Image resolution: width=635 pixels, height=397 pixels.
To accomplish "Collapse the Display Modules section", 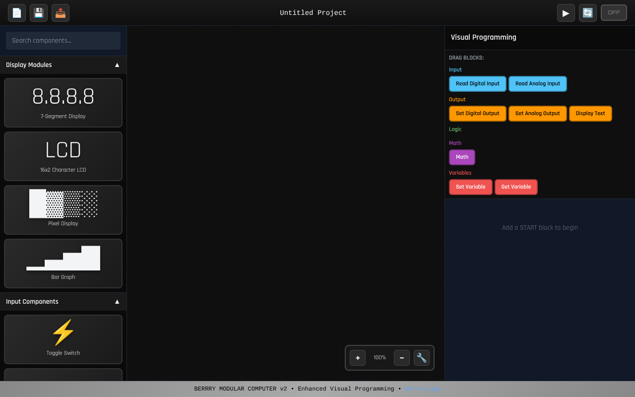I will pyautogui.click(x=117, y=65).
